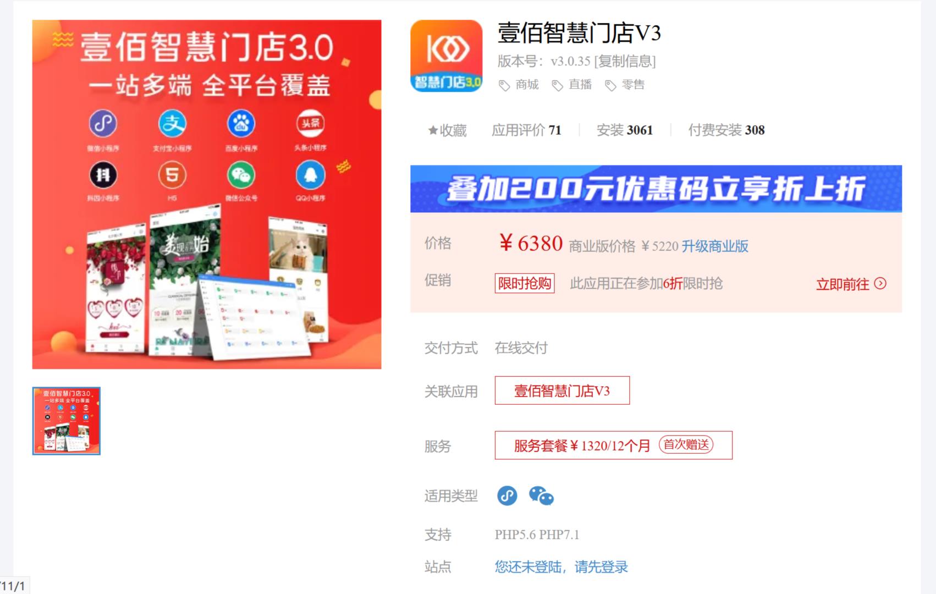Click the 叠加200元优惠码 blue banner

[x=656, y=189]
